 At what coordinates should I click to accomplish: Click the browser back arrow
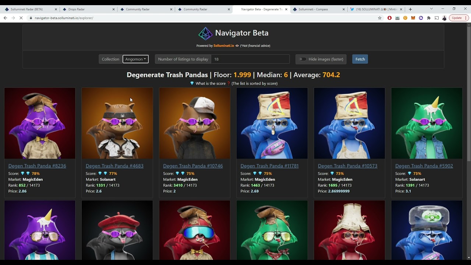coord(5,18)
